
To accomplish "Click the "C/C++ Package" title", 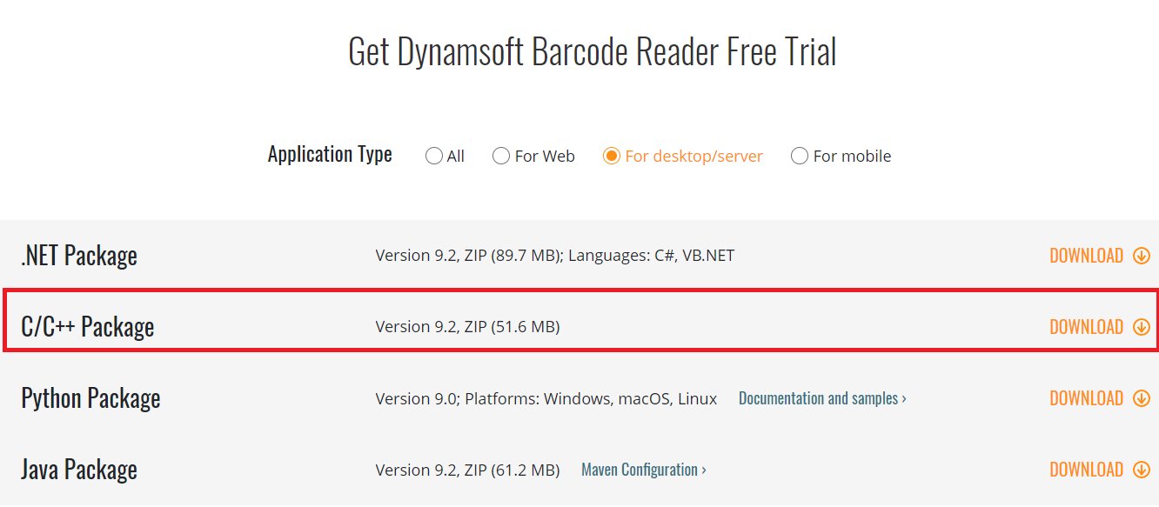I will (x=88, y=327).
